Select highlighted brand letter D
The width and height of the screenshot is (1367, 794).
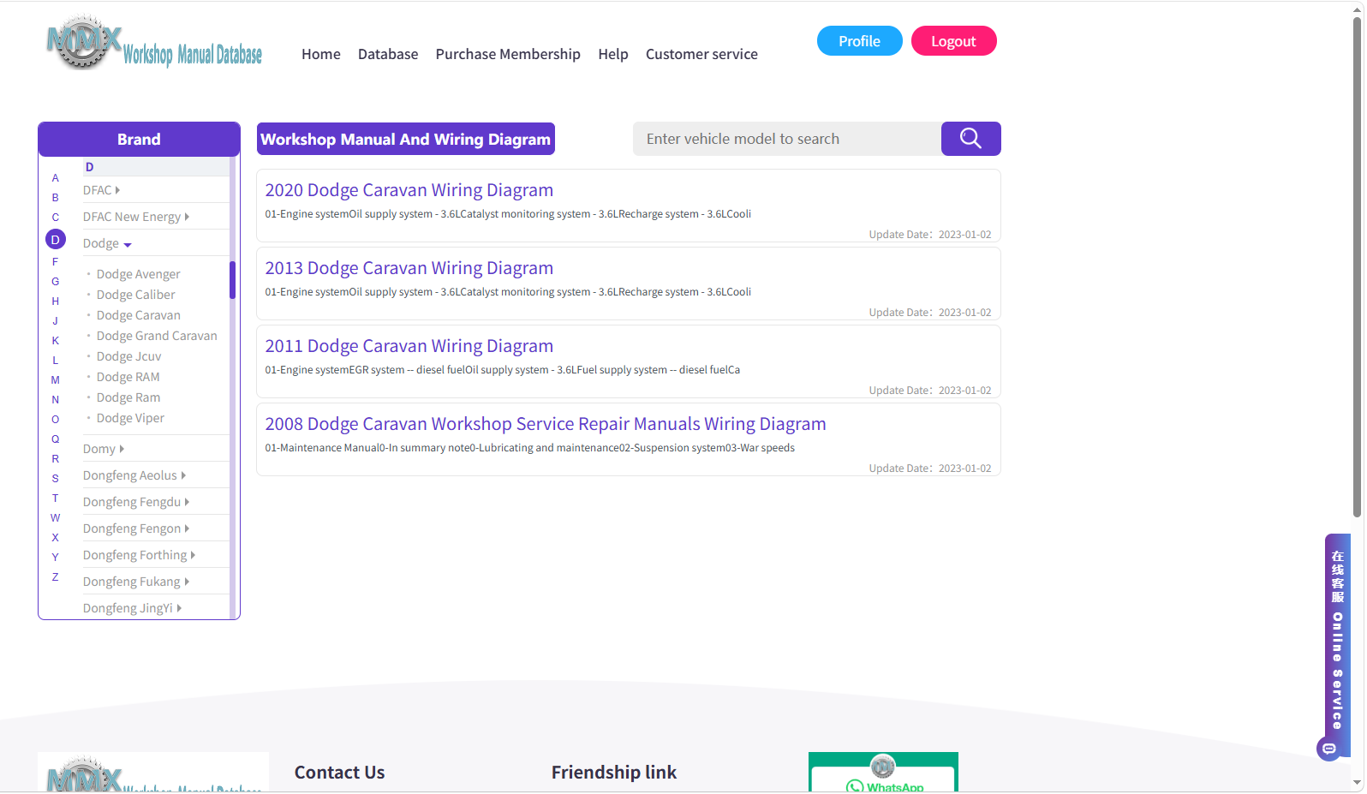tap(56, 240)
